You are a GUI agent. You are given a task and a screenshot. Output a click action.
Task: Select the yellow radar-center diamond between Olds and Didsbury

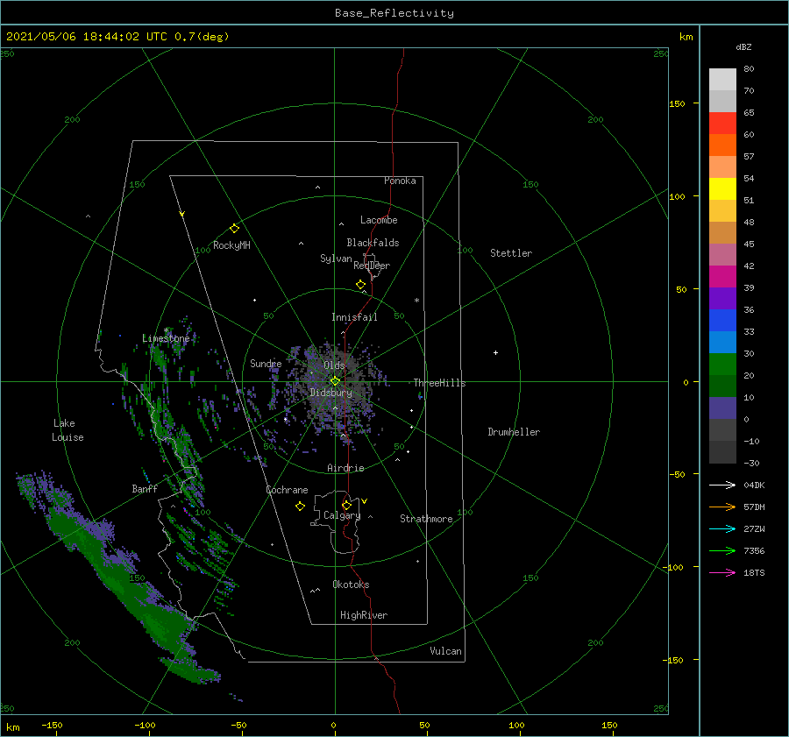point(335,381)
